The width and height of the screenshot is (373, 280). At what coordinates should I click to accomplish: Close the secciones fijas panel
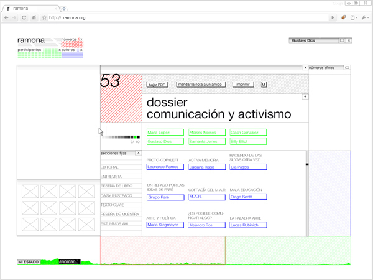point(138,153)
